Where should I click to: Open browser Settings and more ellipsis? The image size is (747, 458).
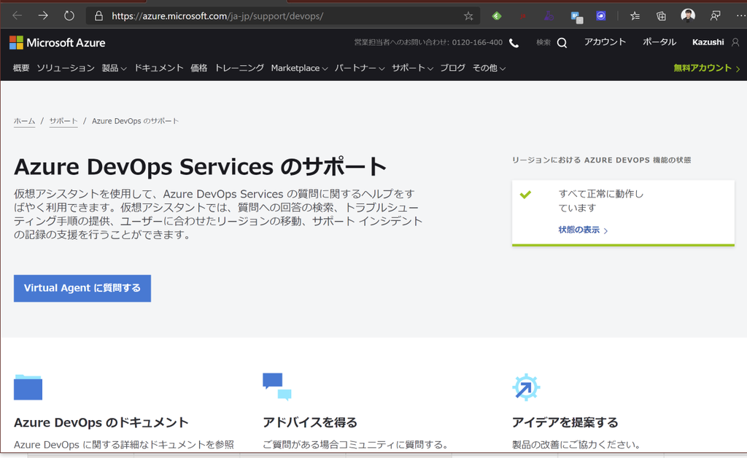[x=740, y=16]
